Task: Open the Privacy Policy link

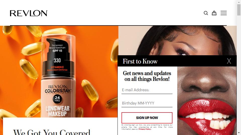Action: point(145,129)
